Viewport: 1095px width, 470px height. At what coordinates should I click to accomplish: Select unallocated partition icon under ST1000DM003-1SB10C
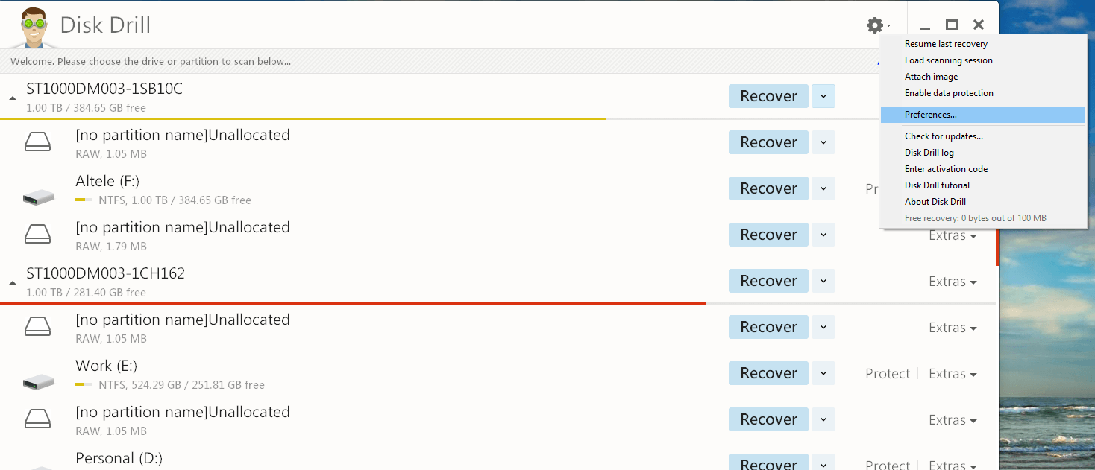click(x=38, y=142)
